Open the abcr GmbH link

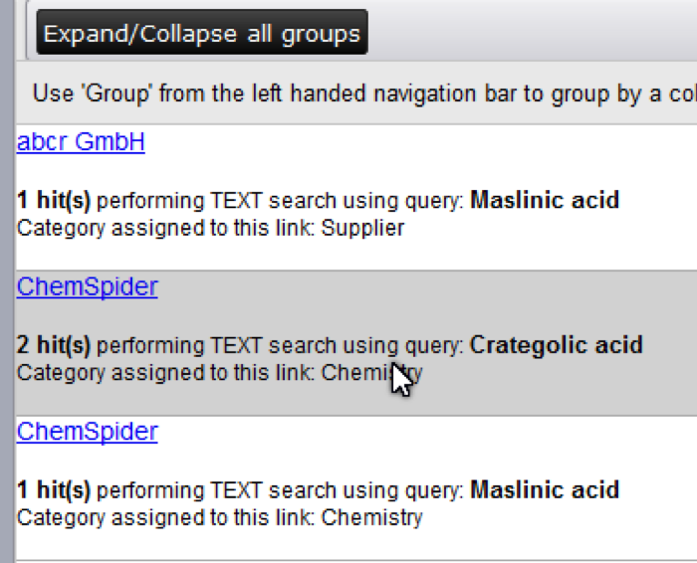click(x=81, y=142)
